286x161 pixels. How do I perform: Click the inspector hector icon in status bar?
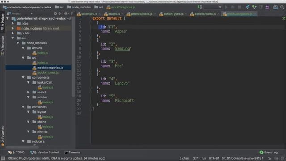tap(277, 158)
